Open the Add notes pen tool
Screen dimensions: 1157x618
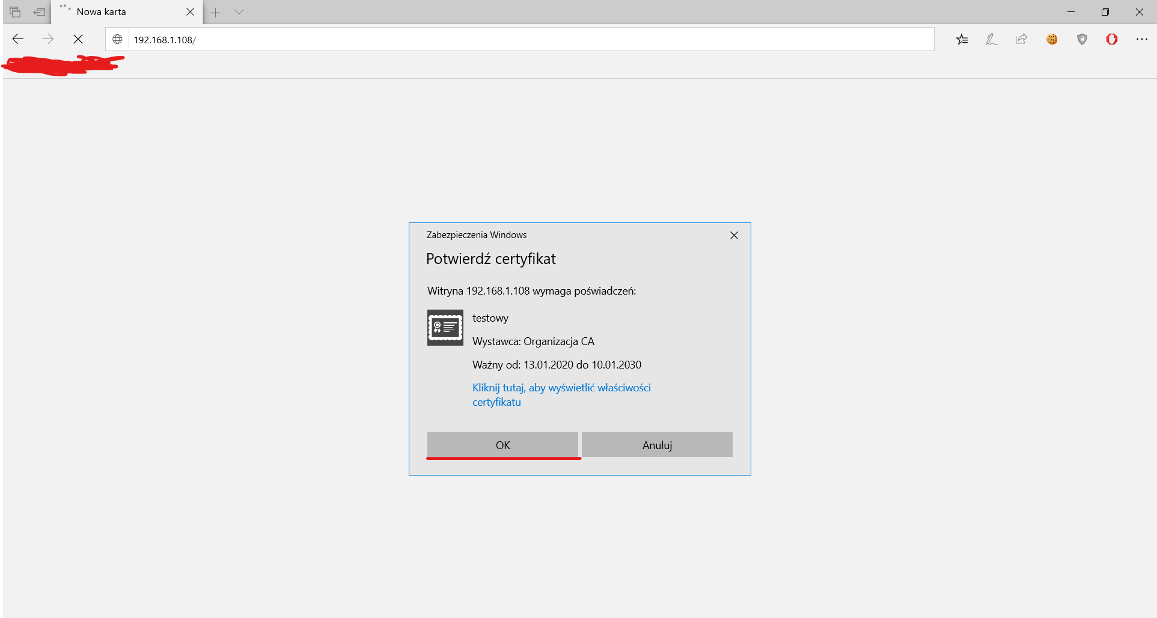[992, 40]
